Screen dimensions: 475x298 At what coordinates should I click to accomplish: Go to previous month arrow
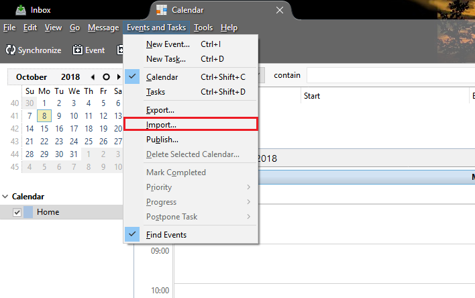click(93, 77)
